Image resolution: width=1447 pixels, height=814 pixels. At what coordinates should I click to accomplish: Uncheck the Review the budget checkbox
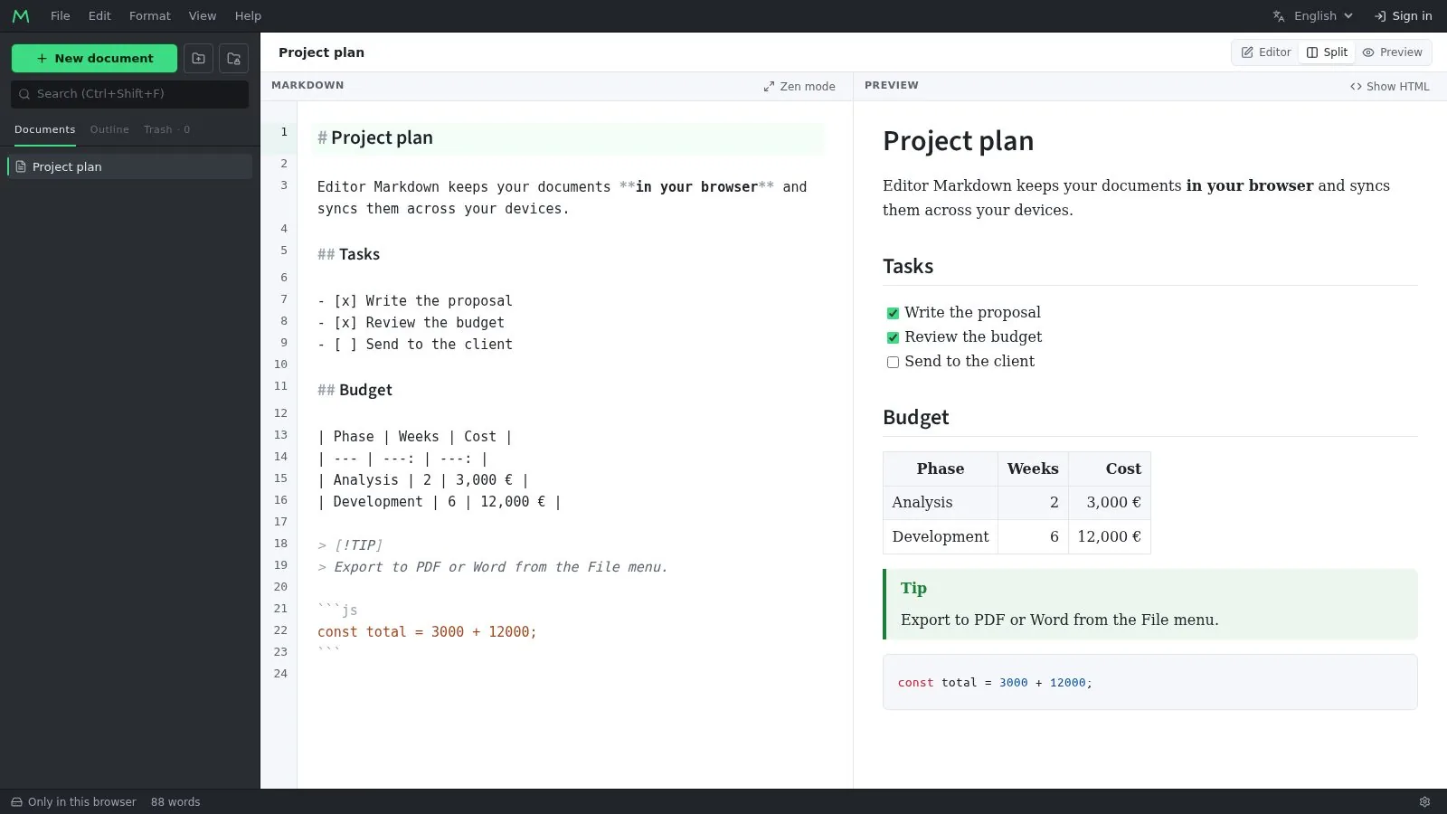pyautogui.click(x=893, y=337)
